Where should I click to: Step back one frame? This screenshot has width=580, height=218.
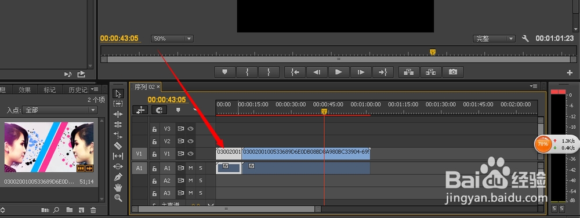317,72
